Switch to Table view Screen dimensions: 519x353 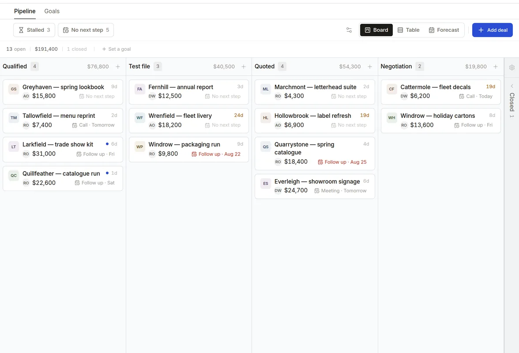409,30
